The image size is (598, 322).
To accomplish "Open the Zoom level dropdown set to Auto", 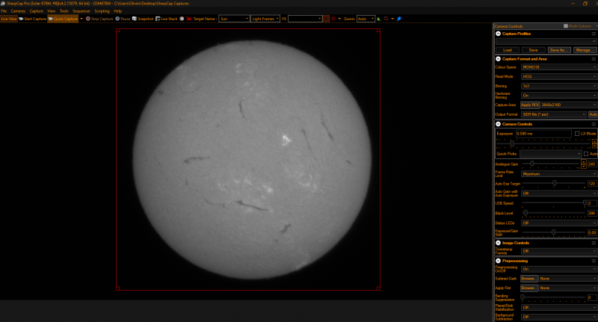I will (x=366, y=19).
